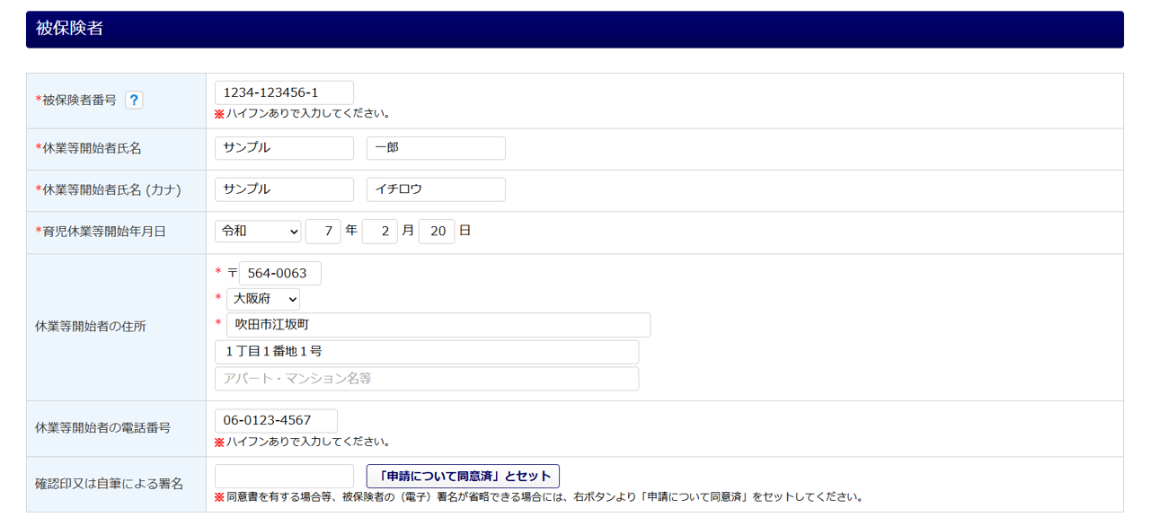Screen dimensions: 1150x526
Task: Select the surname field containing サンプル in 休業等開始者氏名 row
Action: [x=284, y=148]
